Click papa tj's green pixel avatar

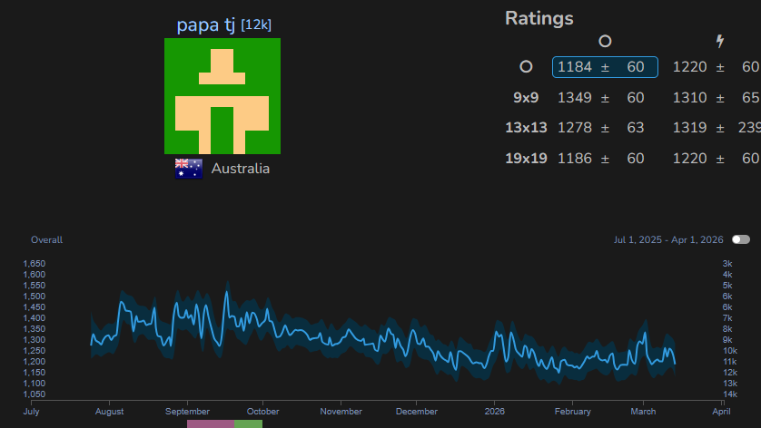[222, 96]
